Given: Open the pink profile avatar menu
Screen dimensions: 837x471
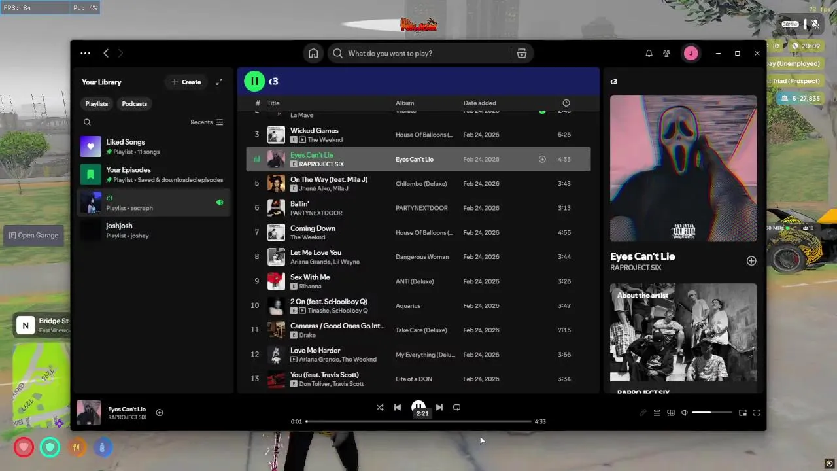Looking at the screenshot, I should (x=691, y=53).
